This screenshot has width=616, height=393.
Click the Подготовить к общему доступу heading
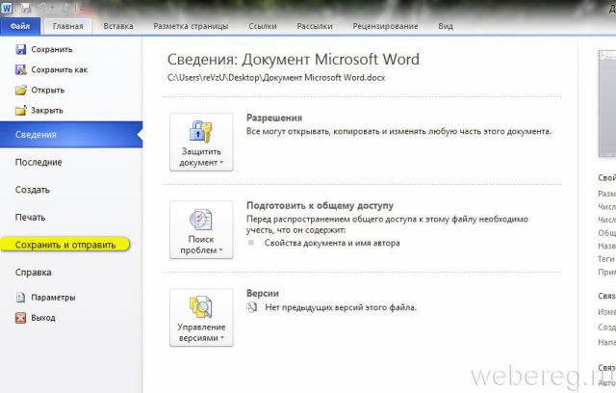[x=320, y=205]
